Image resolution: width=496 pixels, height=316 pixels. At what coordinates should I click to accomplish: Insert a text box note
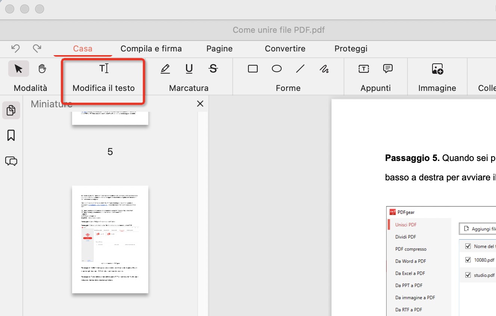click(363, 69)
